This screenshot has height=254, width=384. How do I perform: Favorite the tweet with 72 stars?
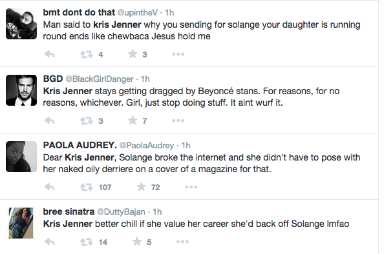(x=142, y=187)
